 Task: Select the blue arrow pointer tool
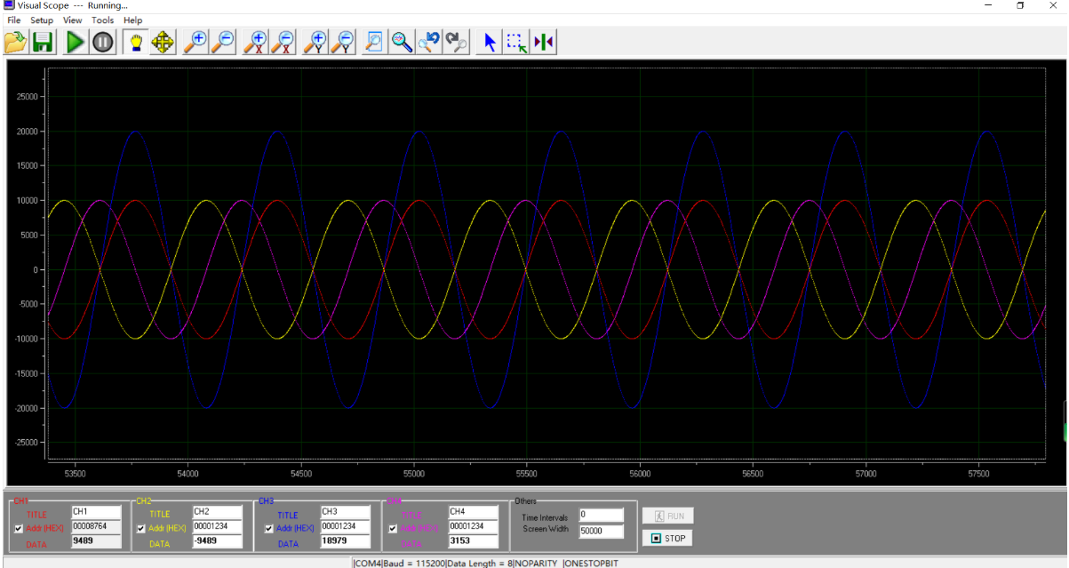tap(489, 42)
